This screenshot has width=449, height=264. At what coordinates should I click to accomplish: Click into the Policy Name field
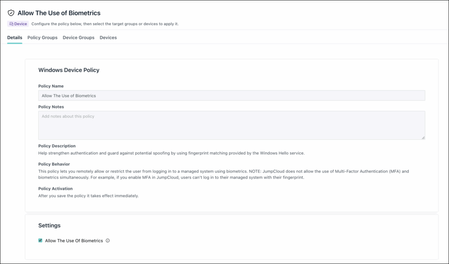(x=232, y=96)
